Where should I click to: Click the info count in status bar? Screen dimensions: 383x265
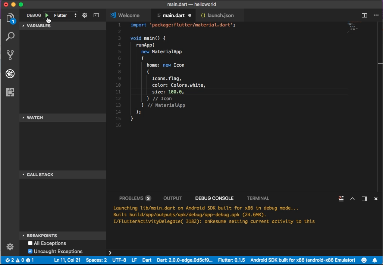(30, 260)
